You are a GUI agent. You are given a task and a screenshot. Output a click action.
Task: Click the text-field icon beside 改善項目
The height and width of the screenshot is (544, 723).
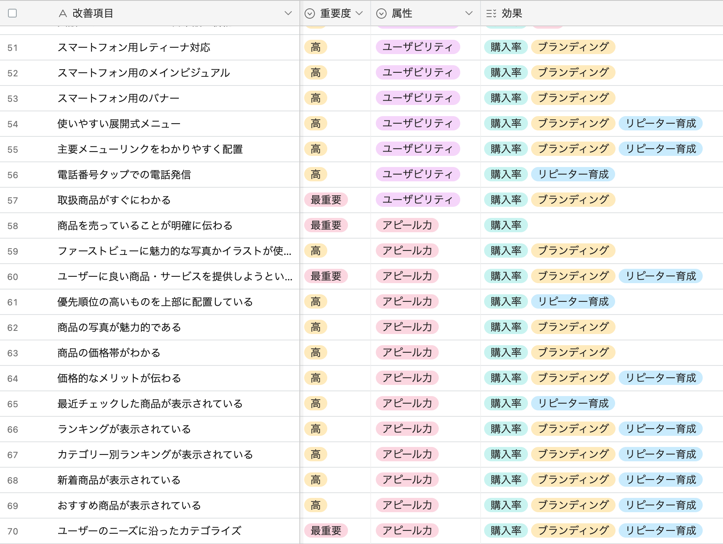tap(63, 14)
